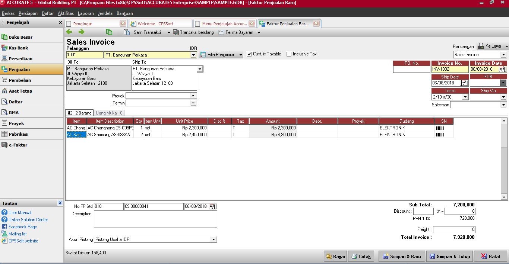The width and height of the screenshot is (509, 264).
Task: Enable the Inclusive Tax checkbox
Action: [x=289, y=54]
